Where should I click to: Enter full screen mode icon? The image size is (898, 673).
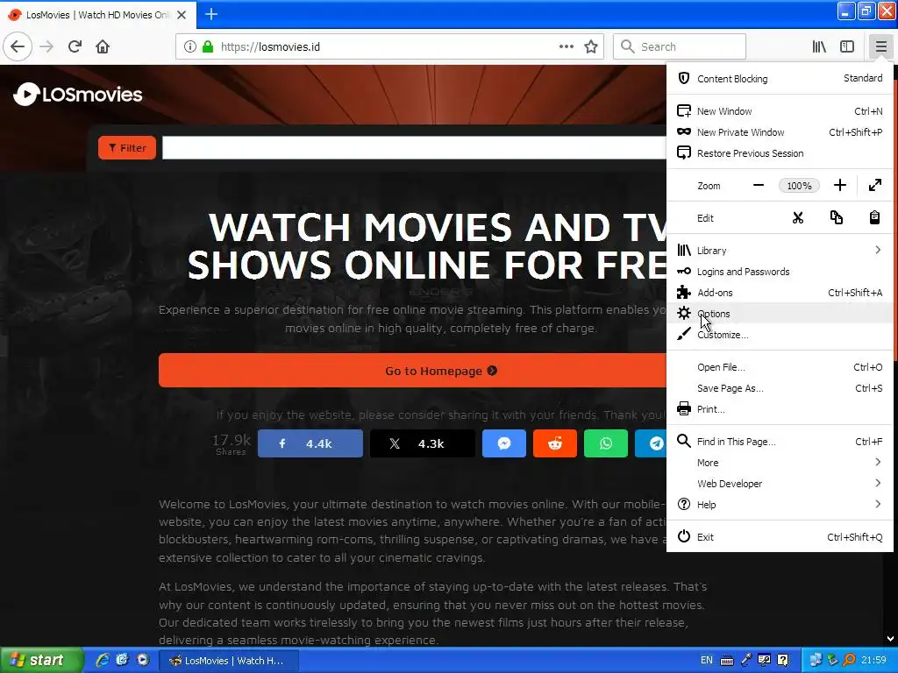(874, 185)
